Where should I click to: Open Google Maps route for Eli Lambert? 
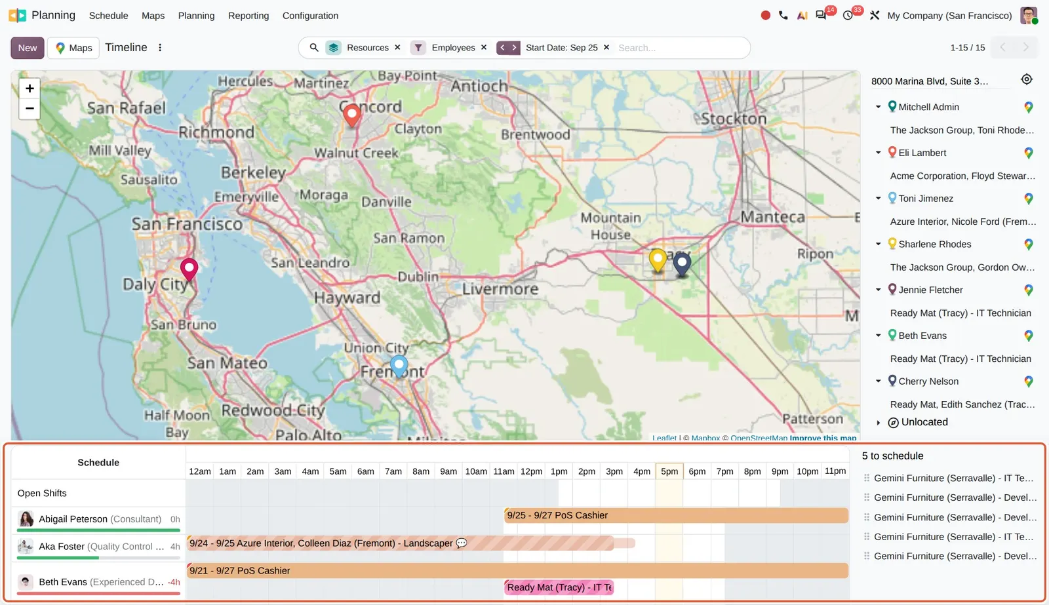pyautogui.click(x=1029, y=153)
